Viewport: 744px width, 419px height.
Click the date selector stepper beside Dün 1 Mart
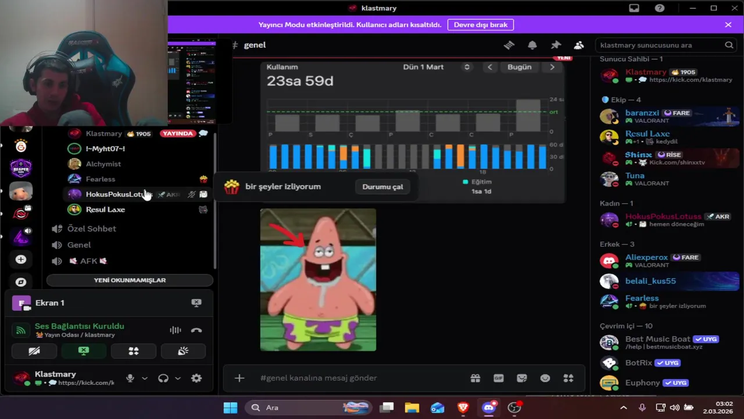pyautogui.click(x=466, y=67)
